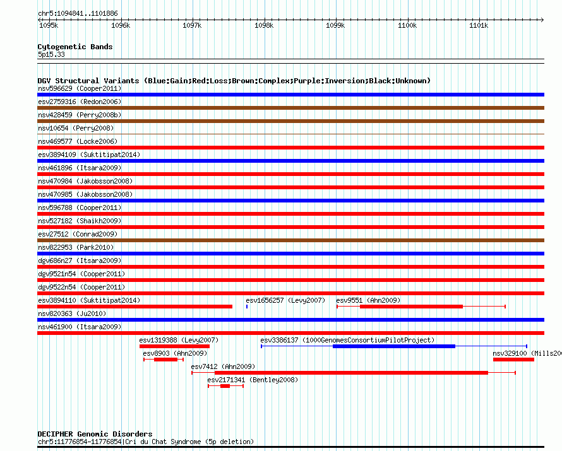The height and width of the screenshot is (451, 562).
Task: Open nsv428459 (Perry2008b) variant label
Action: point(80,115)
